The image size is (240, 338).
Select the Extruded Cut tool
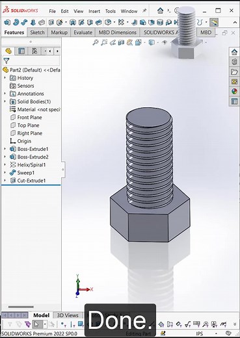pyautogui.click(x=51, y=22)
